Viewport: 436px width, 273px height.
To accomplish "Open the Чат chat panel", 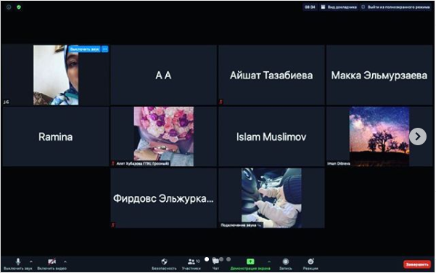I will (x=215, y=261).
